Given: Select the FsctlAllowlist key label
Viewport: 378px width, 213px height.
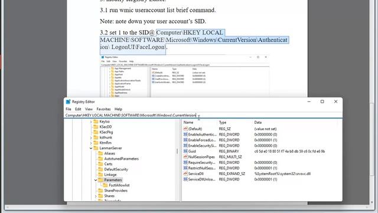Looking at the screenshot, I should 119,185.
